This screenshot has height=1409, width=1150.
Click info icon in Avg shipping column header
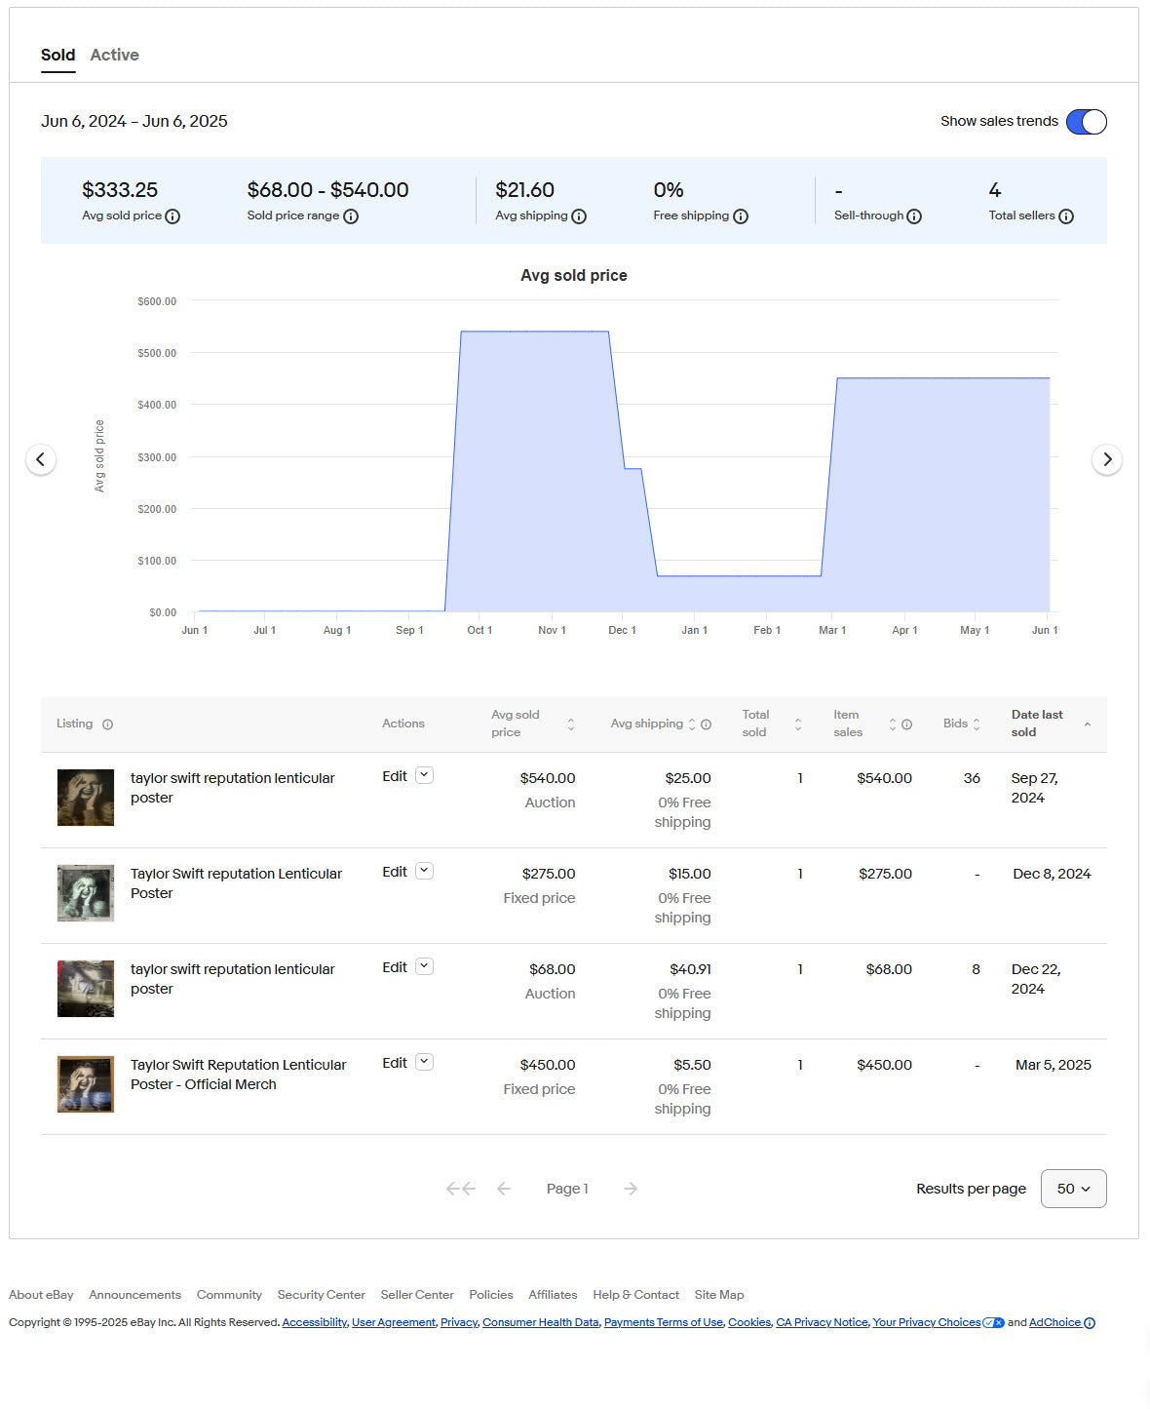(706, 724)
